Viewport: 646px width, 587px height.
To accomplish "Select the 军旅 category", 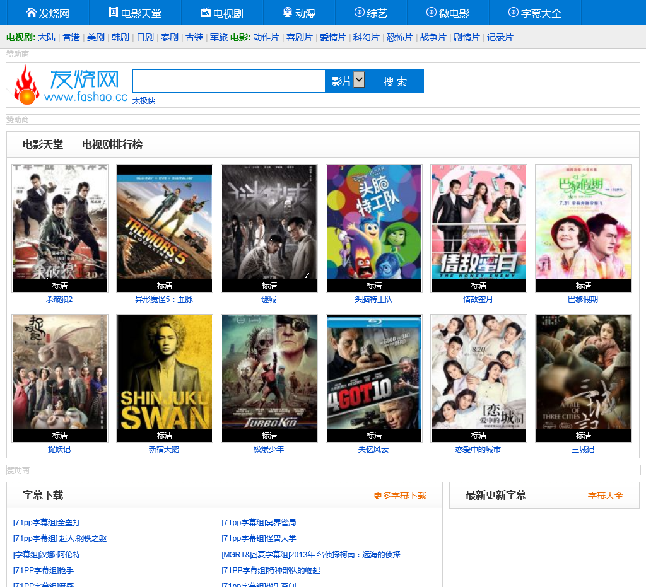I will click(219, 37).
